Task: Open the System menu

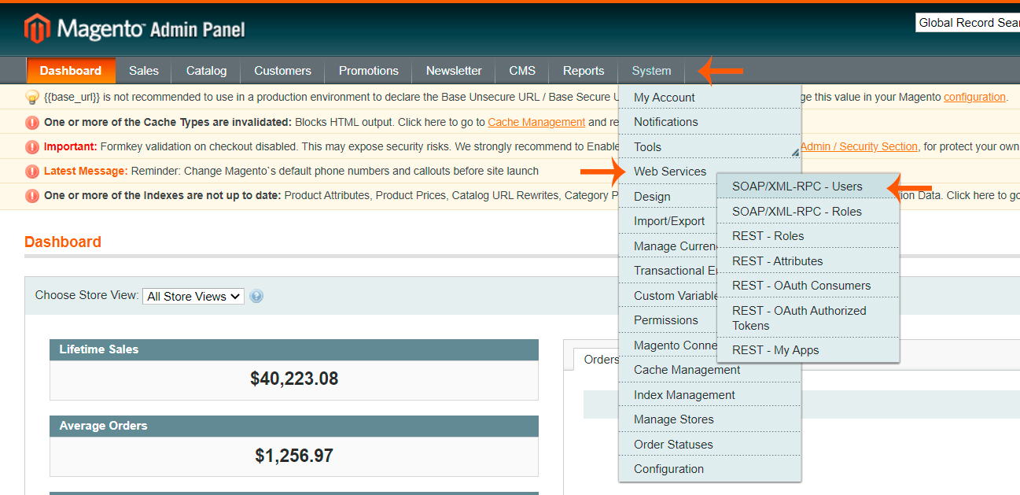Action: point(651,71)
